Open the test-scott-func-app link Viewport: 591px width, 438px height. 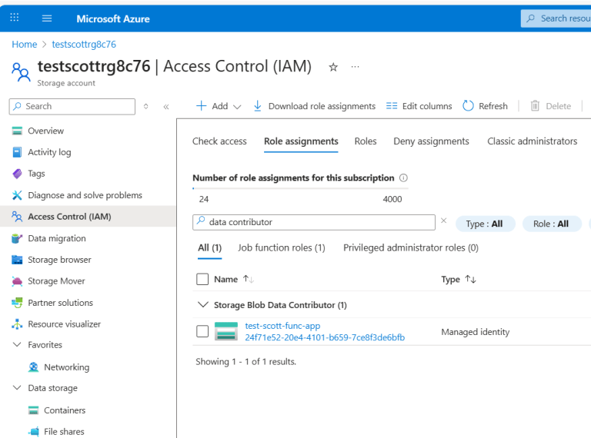click(282, 326)
